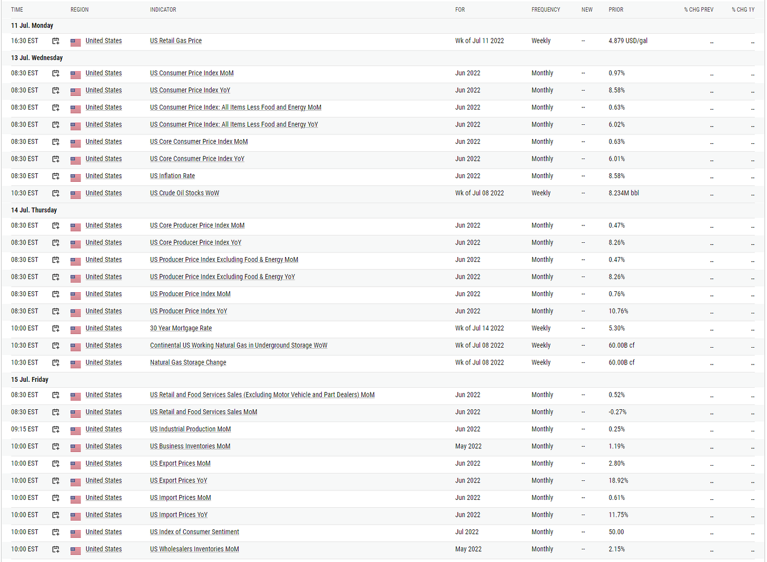Screen dimensions: 767x562
Task: Open Natural Gas Storage Change link
Action: 188,362
